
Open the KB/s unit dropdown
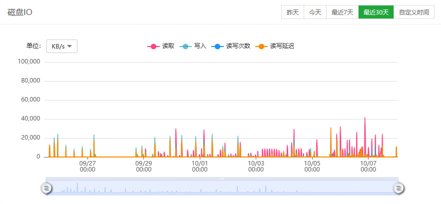tap(62, 46)
